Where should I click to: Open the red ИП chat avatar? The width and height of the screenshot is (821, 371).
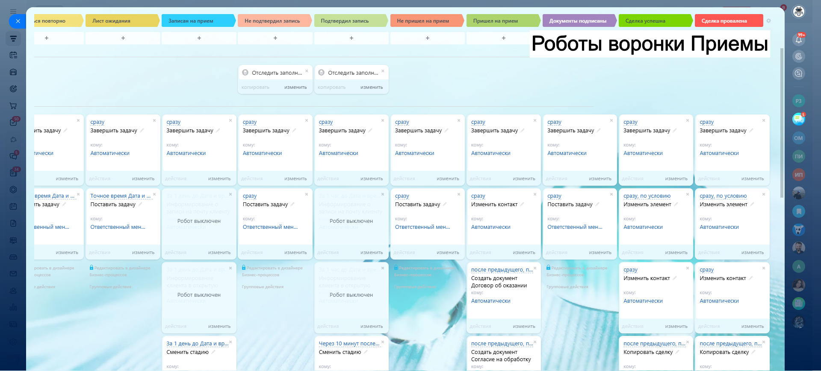pos(799,175)
